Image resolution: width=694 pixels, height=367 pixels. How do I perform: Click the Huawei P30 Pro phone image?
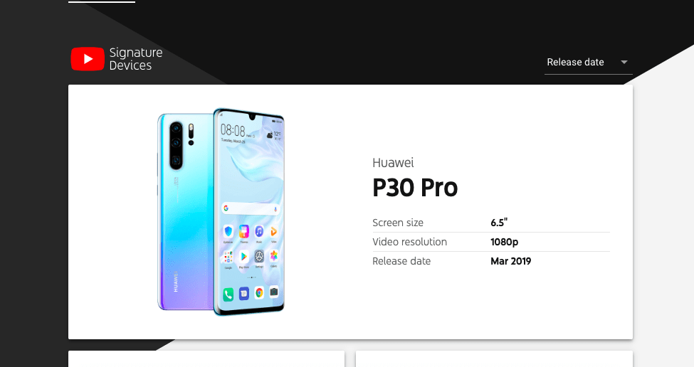click(x=221, y=212)
